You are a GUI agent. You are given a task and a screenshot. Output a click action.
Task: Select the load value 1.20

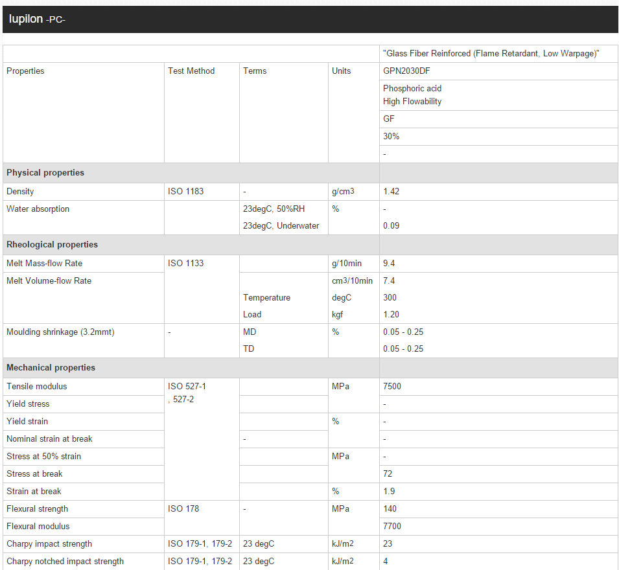391,315
